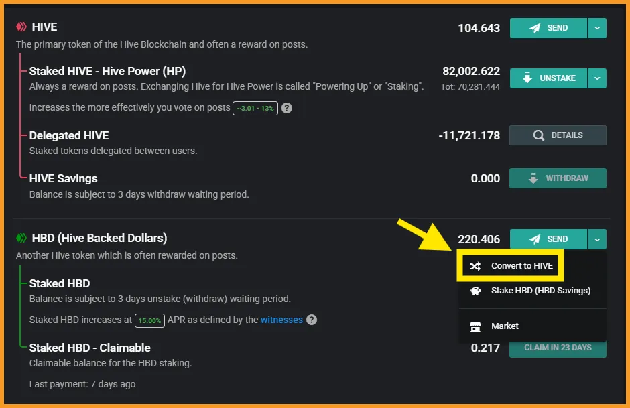Click the shuffle icon for Convert to HIVE
This screenshot has height=408, width=630.
(475, 266)
